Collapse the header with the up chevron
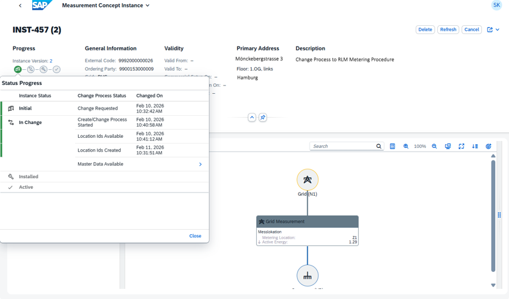Image resolution: width=509 pixels, height=299 pixels. click(252, 118)
